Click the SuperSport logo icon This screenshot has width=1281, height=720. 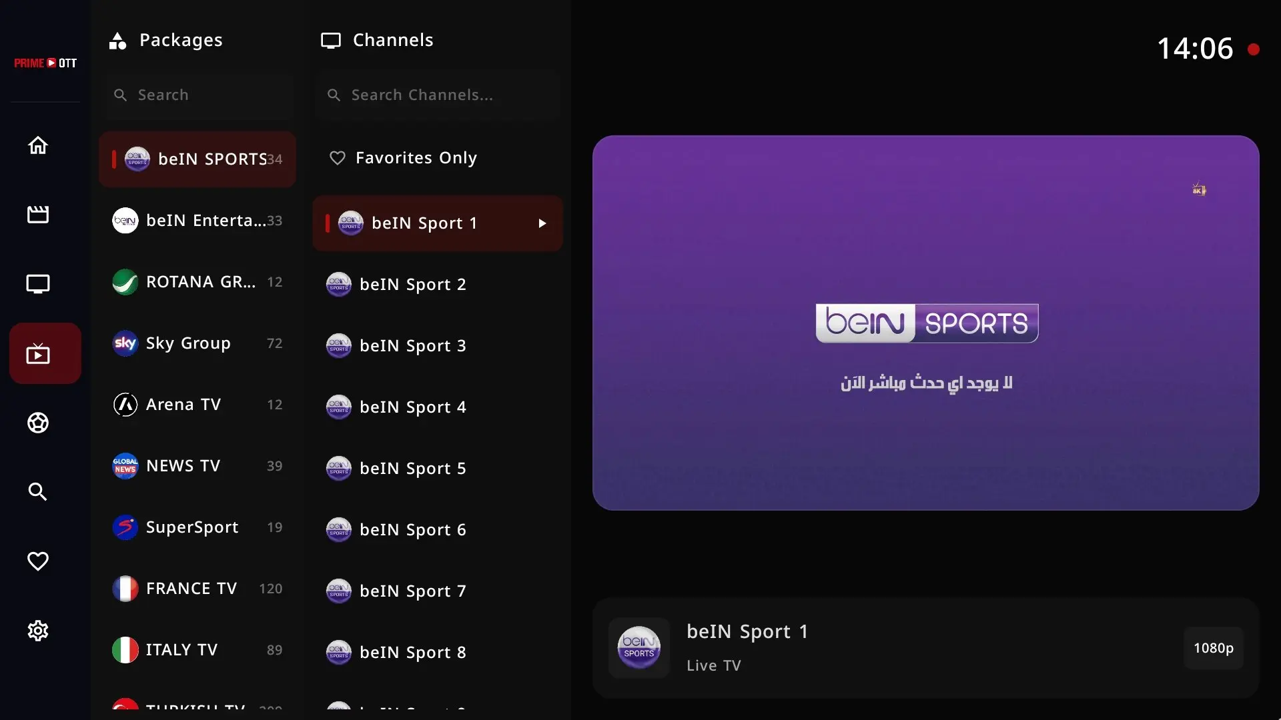[125, 527]
